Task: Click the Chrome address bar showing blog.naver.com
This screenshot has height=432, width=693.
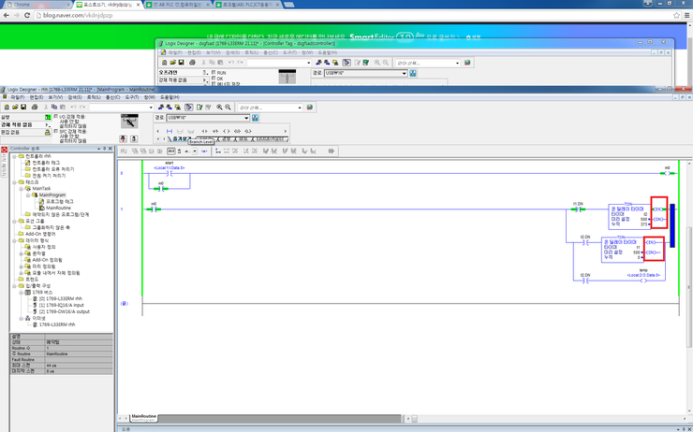Action: click(x=354, y=15)
